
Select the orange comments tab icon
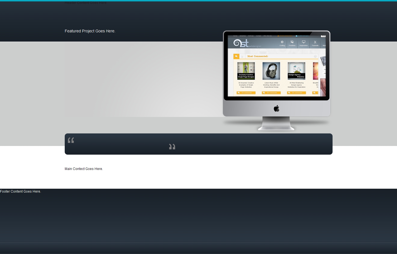(x=236, y=56)
